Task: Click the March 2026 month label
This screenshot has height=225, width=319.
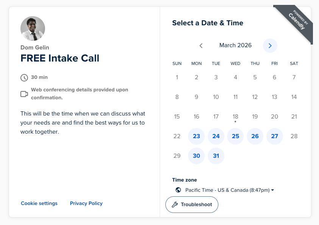Action: (x=235, y=45)
